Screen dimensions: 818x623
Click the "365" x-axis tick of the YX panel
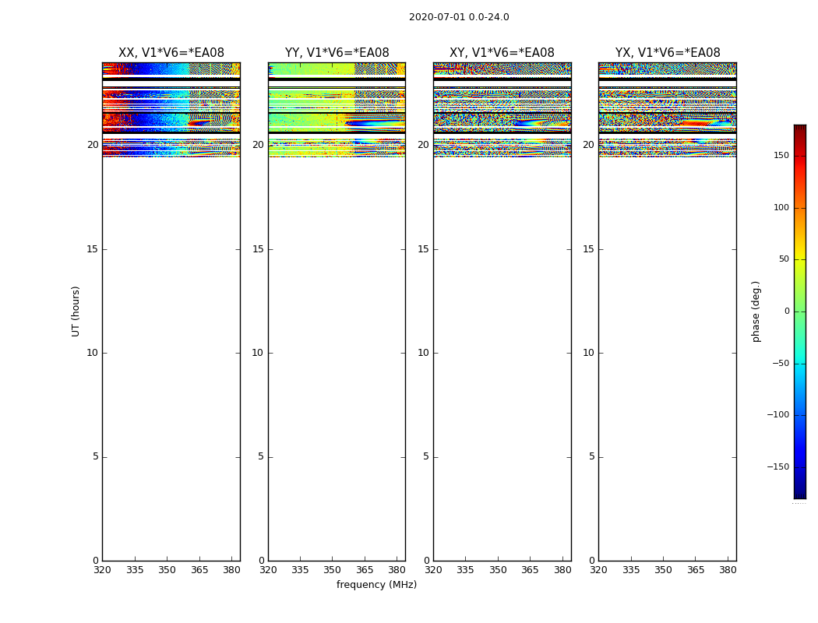click(696, 570)
